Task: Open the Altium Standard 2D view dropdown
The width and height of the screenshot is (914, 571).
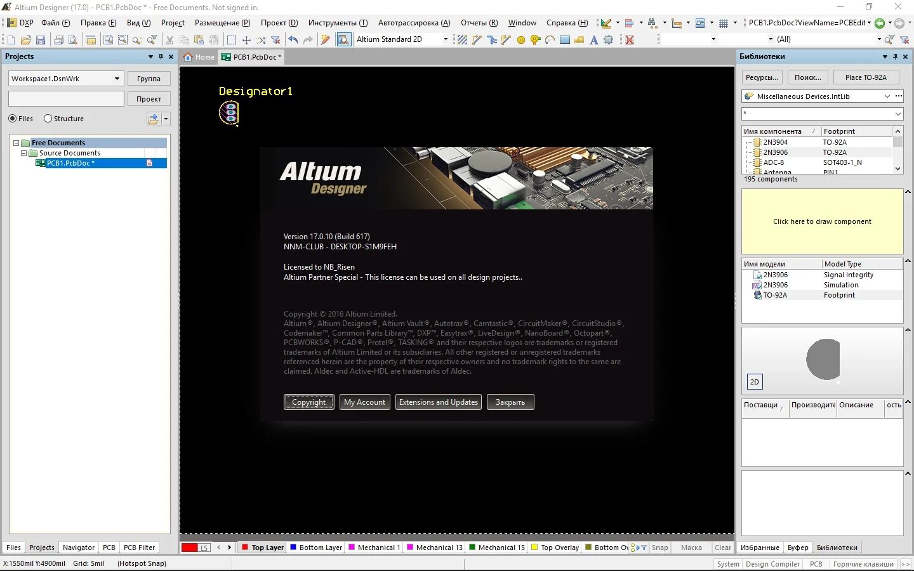Action: coord(446,39)
